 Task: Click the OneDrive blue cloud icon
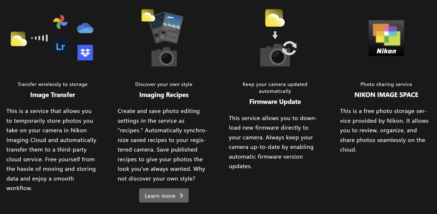click(85, 28)
